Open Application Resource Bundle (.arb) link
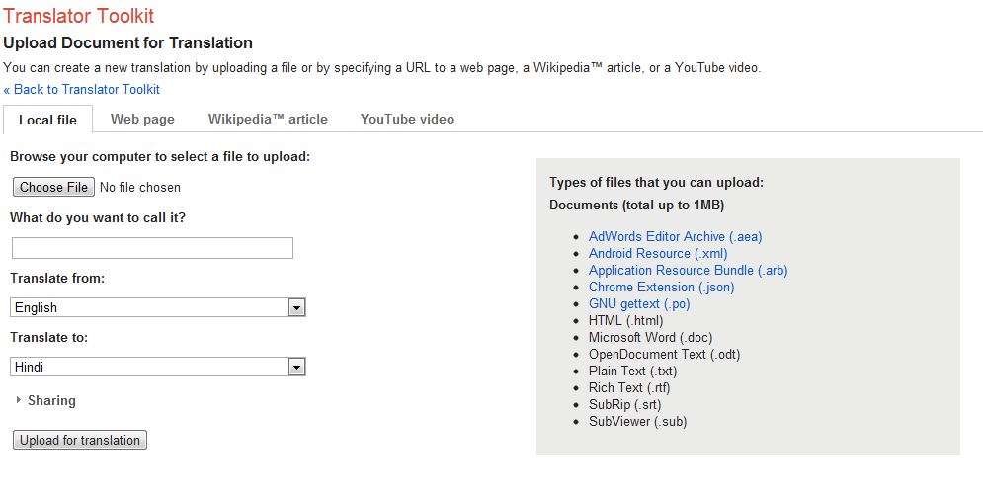Screen dimensions: 983x496 (688, 271)
